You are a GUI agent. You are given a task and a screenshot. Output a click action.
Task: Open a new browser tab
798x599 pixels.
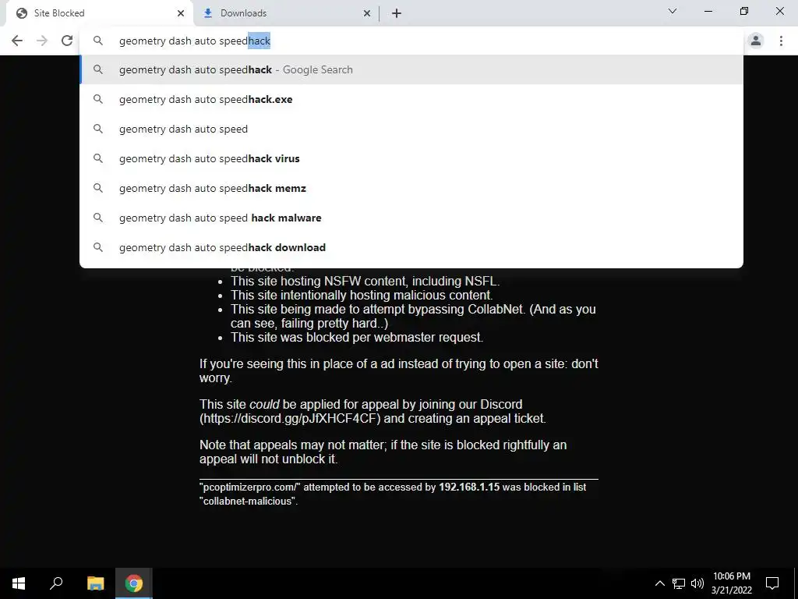coord(397,13)
